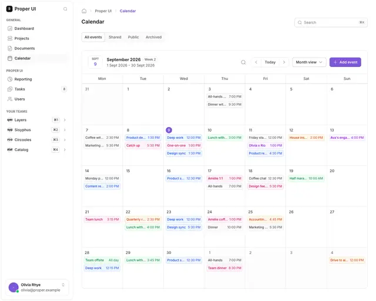Screen dimensions: 376x301
Task: Click the SEPT 9 date badge
Action: click(96, 63)
